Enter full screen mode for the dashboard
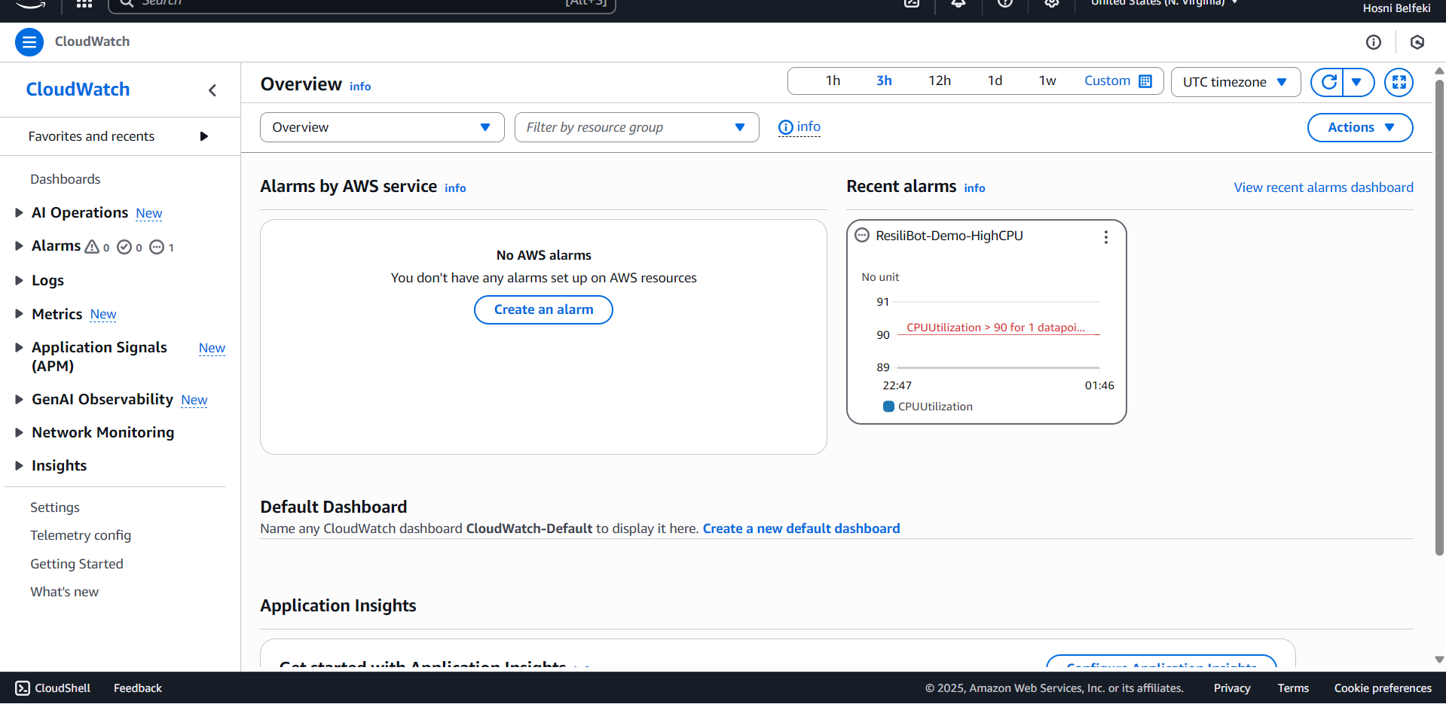The image size is (1446, 704). click(1399, 82)
